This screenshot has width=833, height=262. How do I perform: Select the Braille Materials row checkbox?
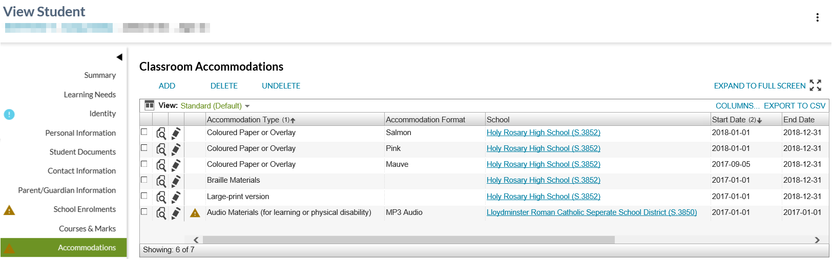tap(144, 180)
